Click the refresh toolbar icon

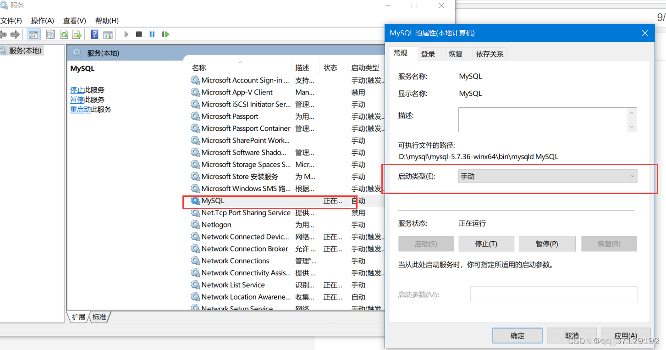(x=64, y=34)
